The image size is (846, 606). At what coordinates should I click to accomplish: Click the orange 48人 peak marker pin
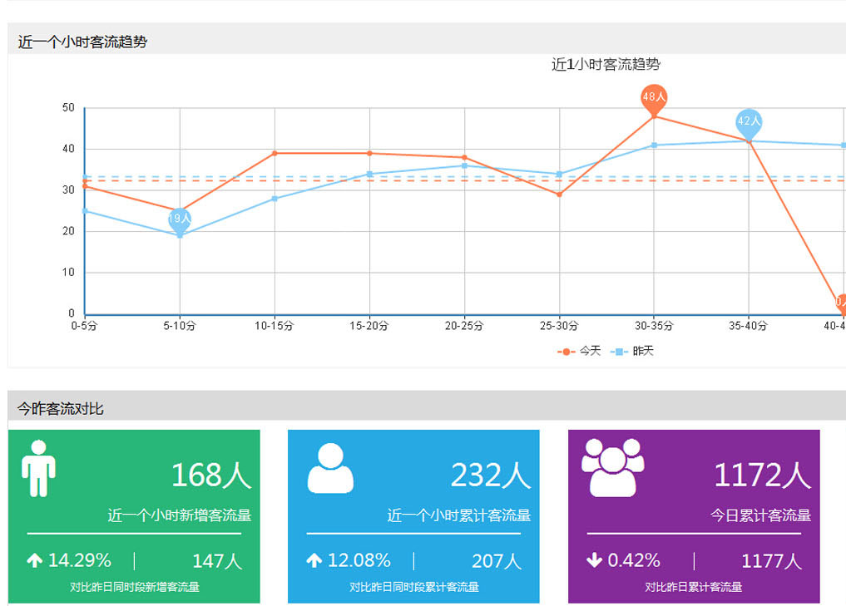[x=654, y=98]
